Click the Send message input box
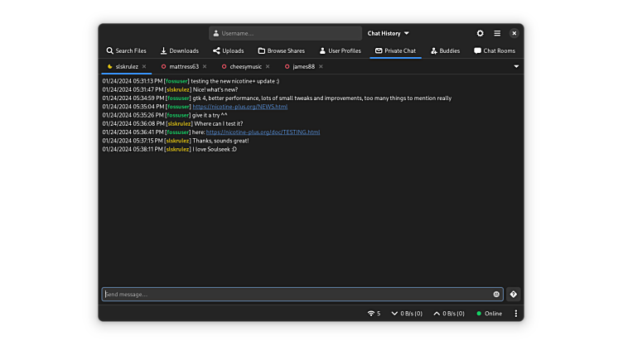The height and width of the screenshot is (350, 623). pyautogui.click(x=294, y=295)
